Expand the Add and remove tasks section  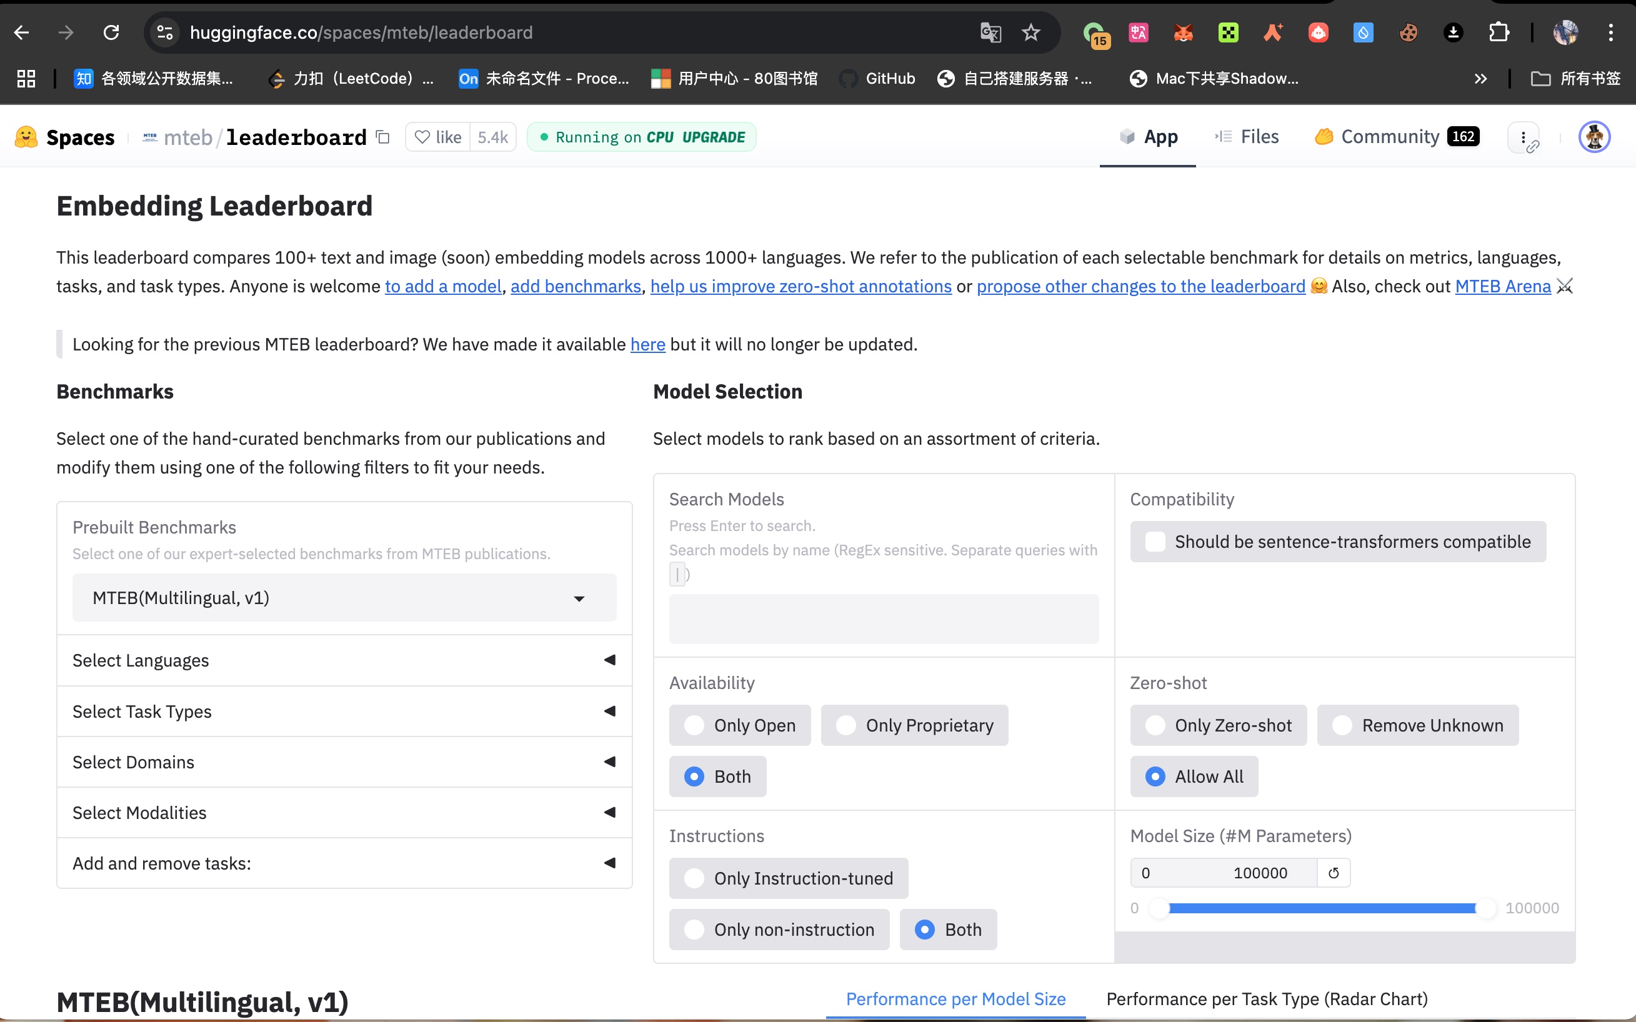(344, 863)
